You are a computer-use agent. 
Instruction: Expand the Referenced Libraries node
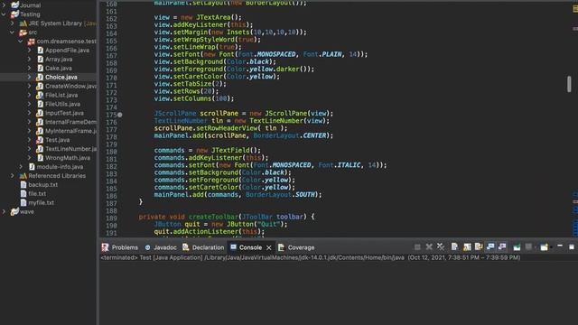(x=12, y=176)
